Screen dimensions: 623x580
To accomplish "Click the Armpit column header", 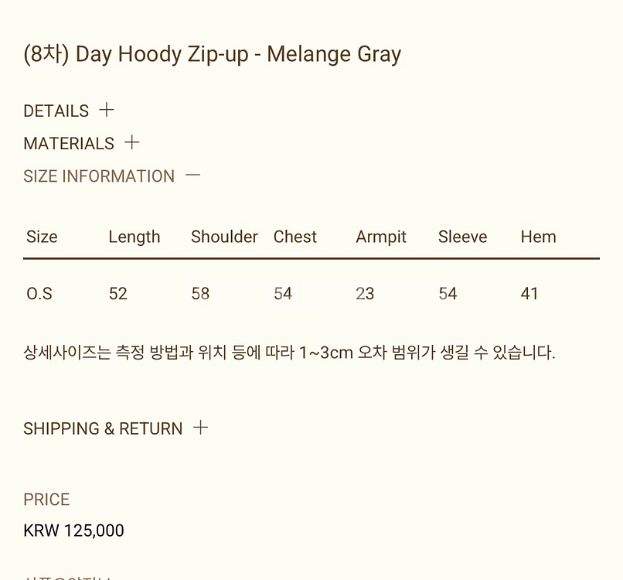I will 381,237.
